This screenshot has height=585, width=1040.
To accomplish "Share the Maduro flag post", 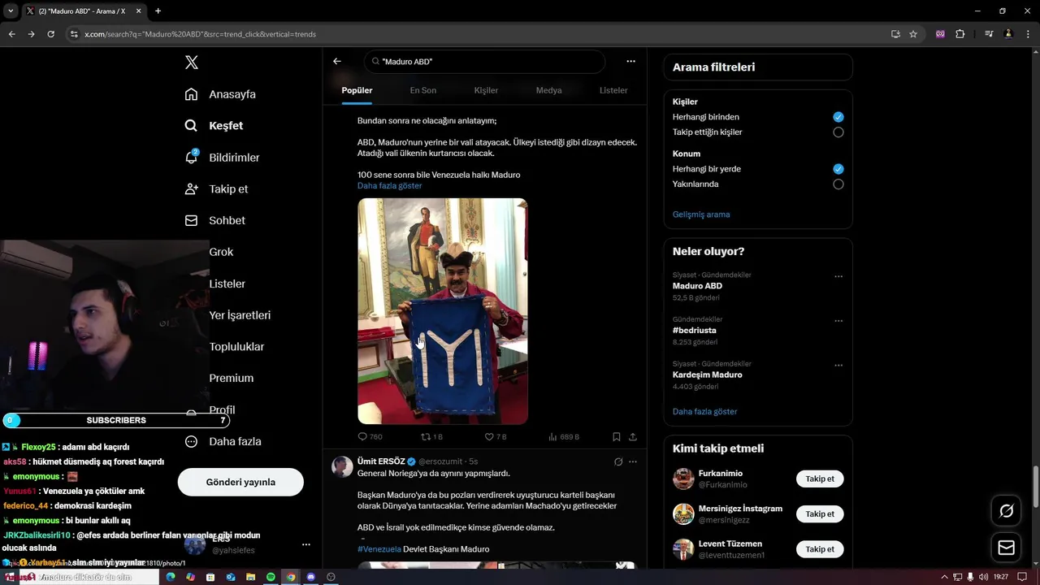I will coord(633,437).
